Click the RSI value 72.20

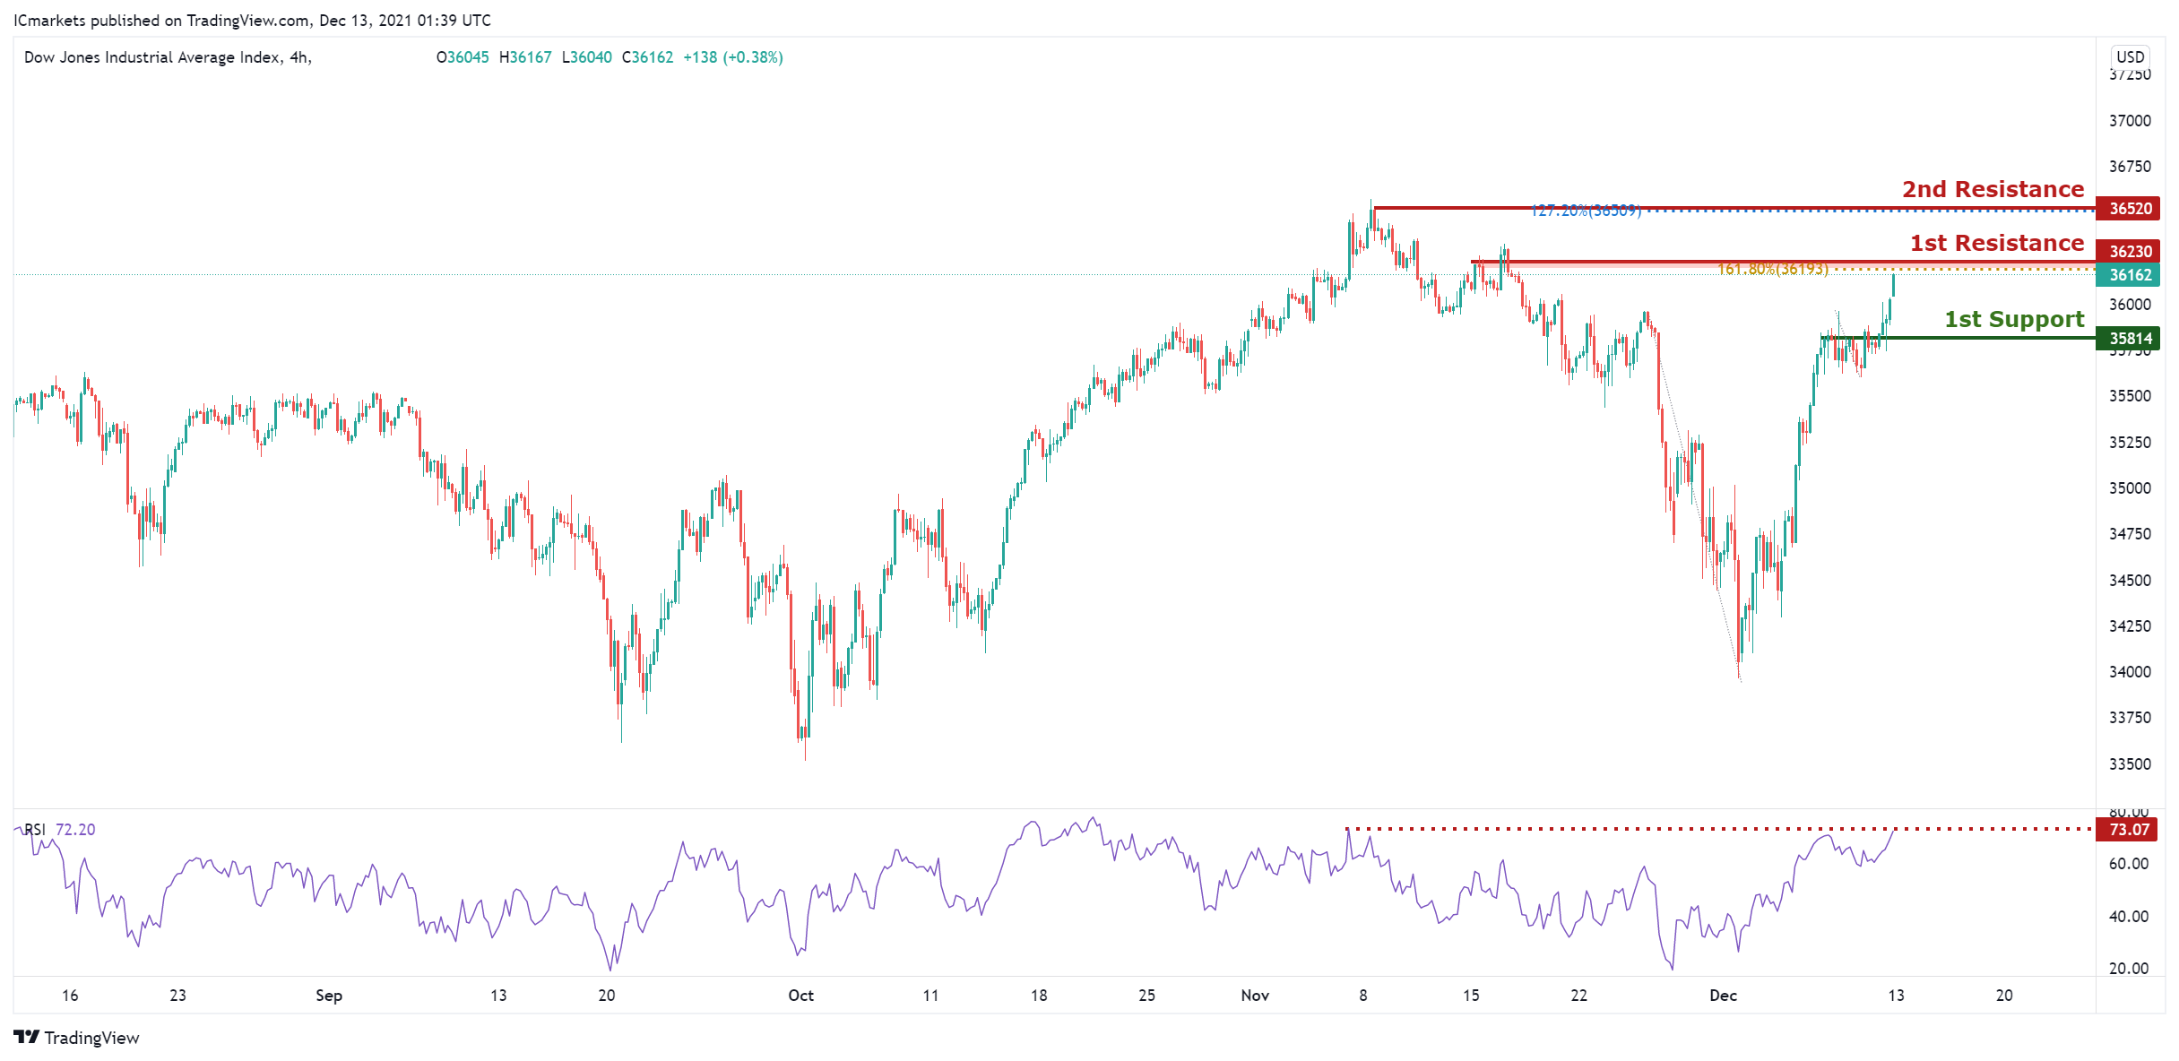pos(75,830)
